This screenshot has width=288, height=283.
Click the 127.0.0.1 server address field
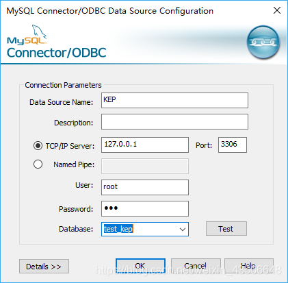click(145, 145)
